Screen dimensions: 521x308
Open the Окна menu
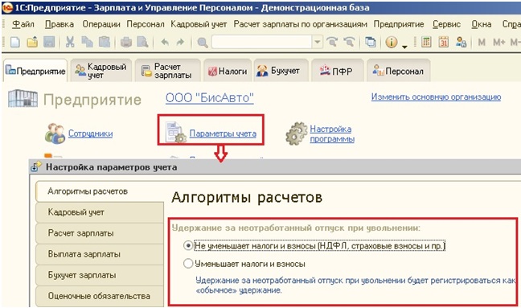coord(482,24)
